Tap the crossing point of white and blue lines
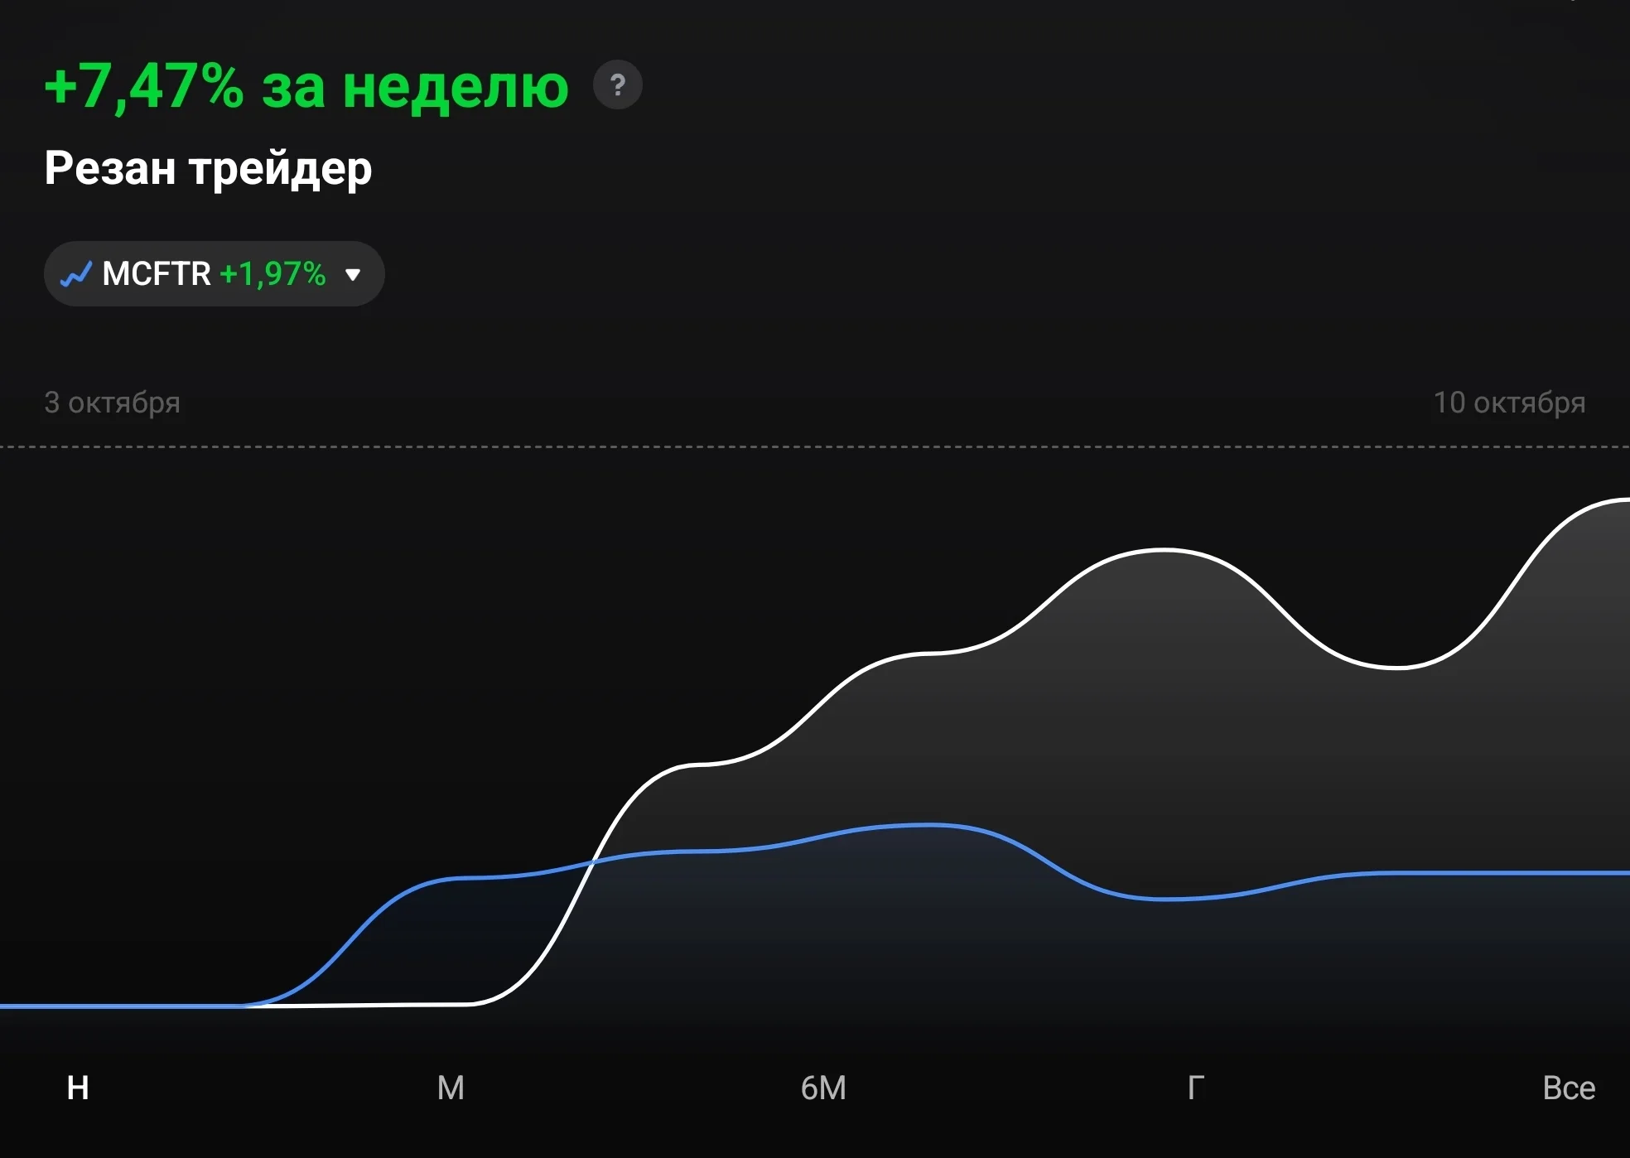This screenshot has width=1630, height=1158. [x=592, y=863]
